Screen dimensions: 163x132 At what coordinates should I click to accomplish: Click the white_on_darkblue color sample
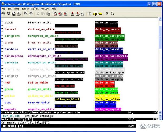[109, 49]
